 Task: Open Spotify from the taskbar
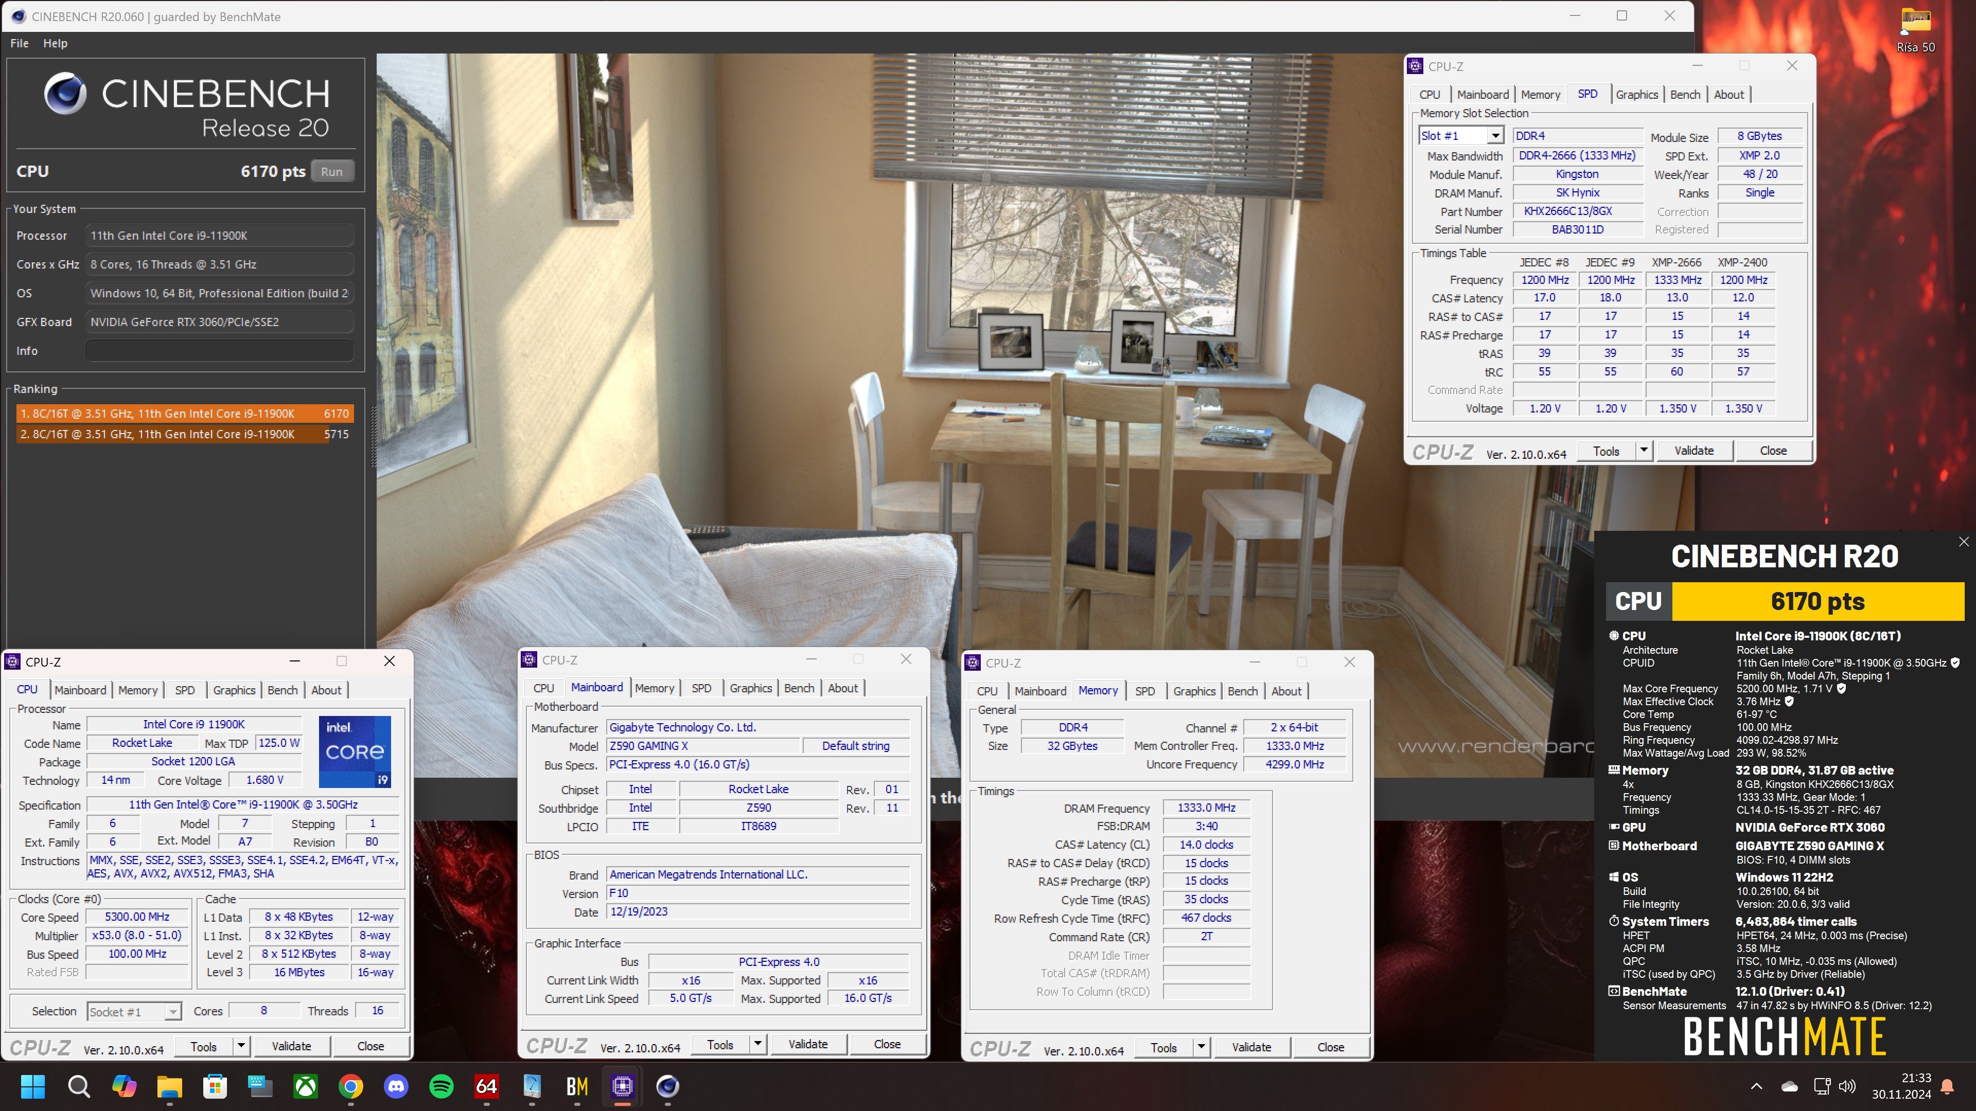click(x=441, y=1086)
